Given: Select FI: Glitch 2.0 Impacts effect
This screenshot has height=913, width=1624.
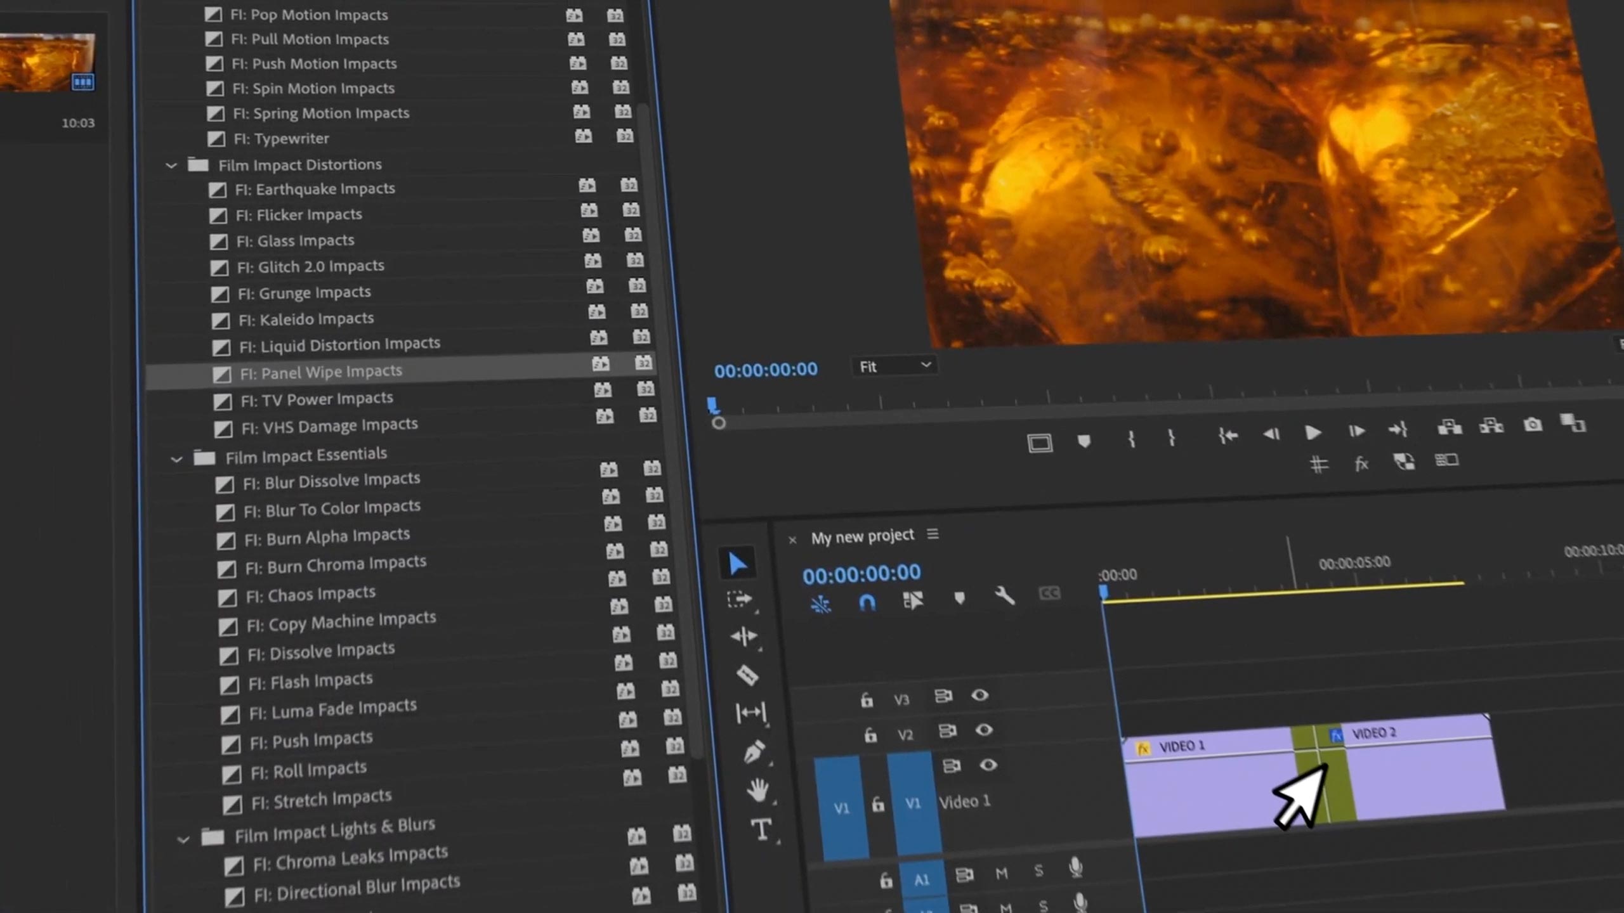Looking at the screenshot, I should [x=310, y=267].
